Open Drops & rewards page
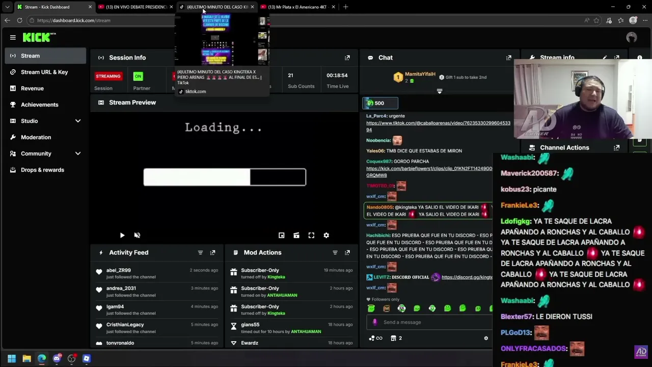This screenshot has width=652, height=367. (45, 170)
